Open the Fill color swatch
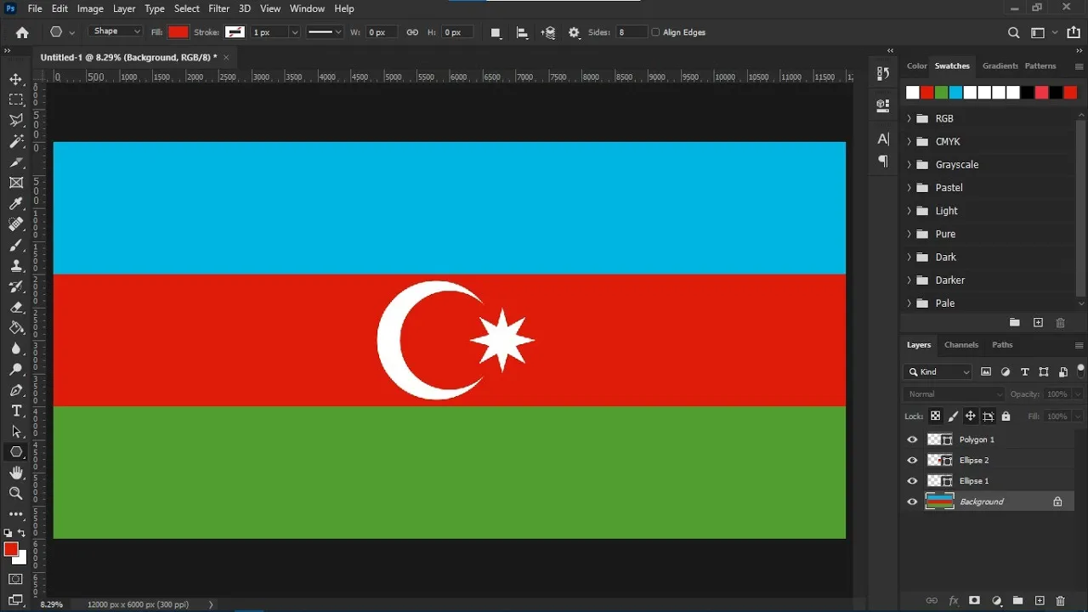This screenshot has height=612, width=1088. (178, 32)
